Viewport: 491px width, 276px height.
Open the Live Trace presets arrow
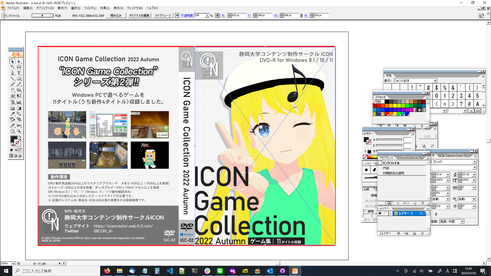click(177, 15)
